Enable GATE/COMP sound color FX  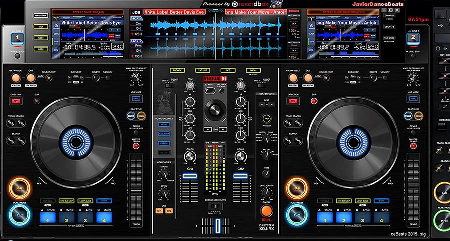click(164, 134)
